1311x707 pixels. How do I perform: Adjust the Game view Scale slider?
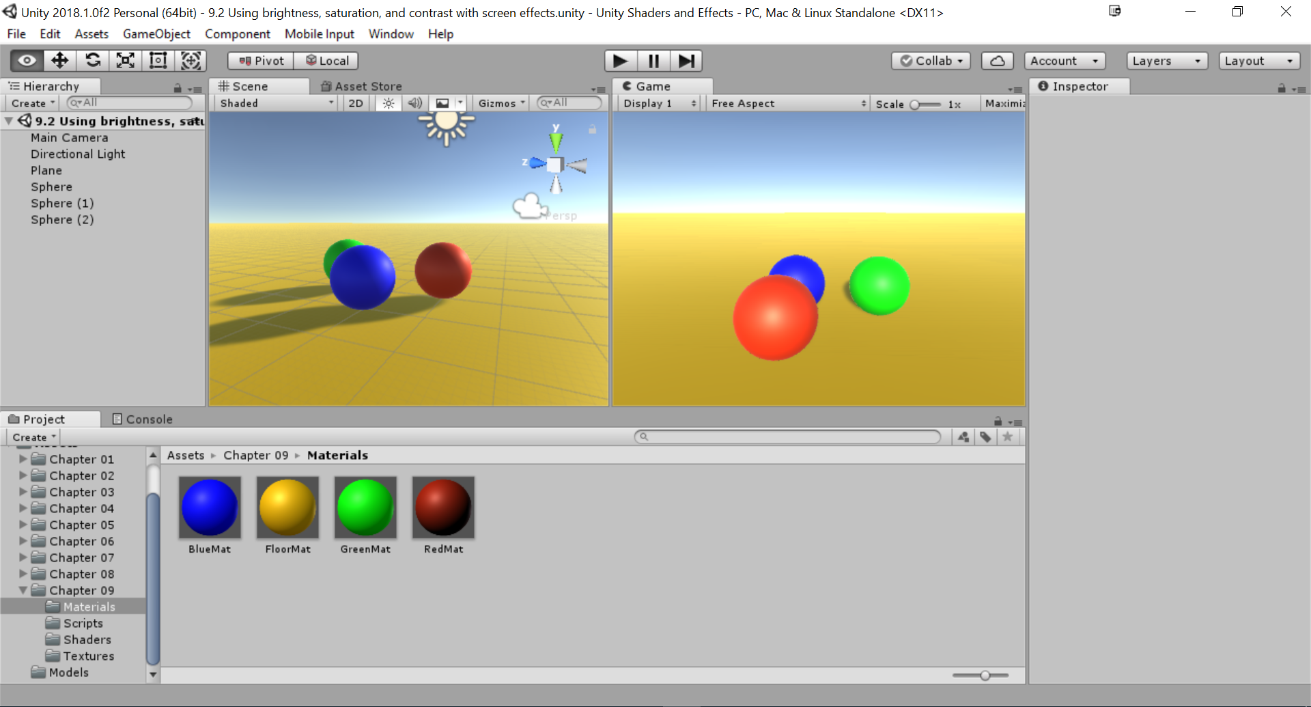pyautogui.click(x=916, y=105)
